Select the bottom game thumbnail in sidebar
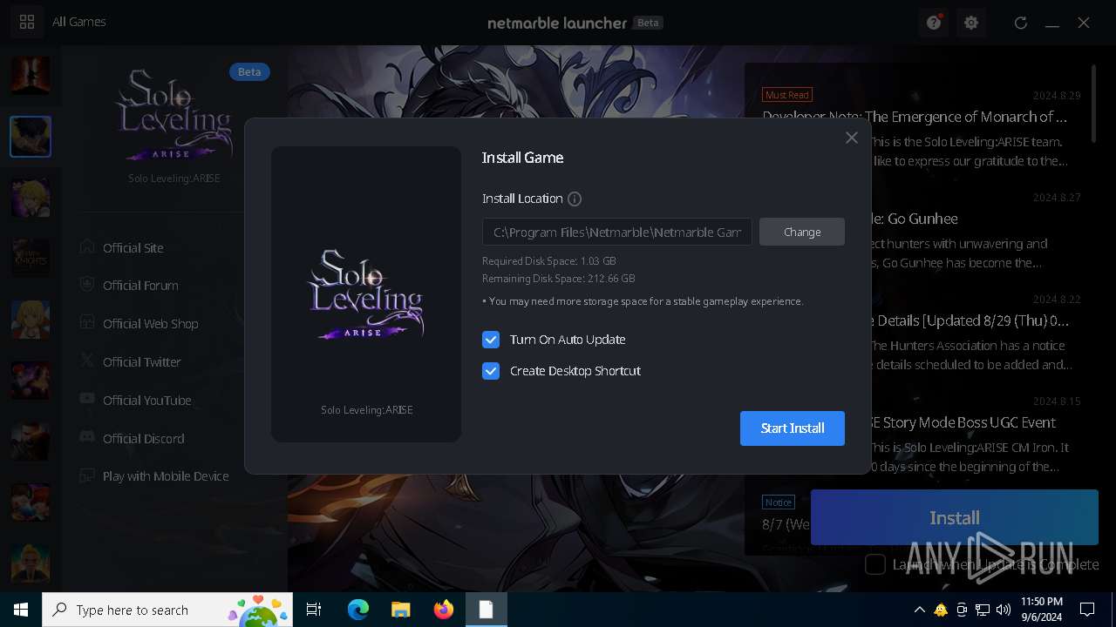 31,563
